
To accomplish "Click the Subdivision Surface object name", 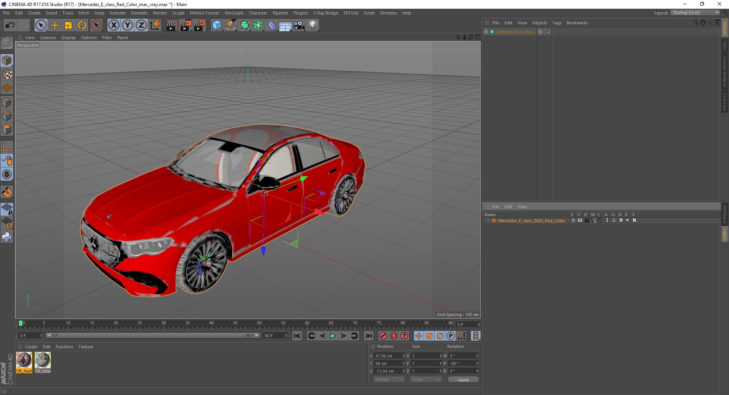I will click(515, 32).
